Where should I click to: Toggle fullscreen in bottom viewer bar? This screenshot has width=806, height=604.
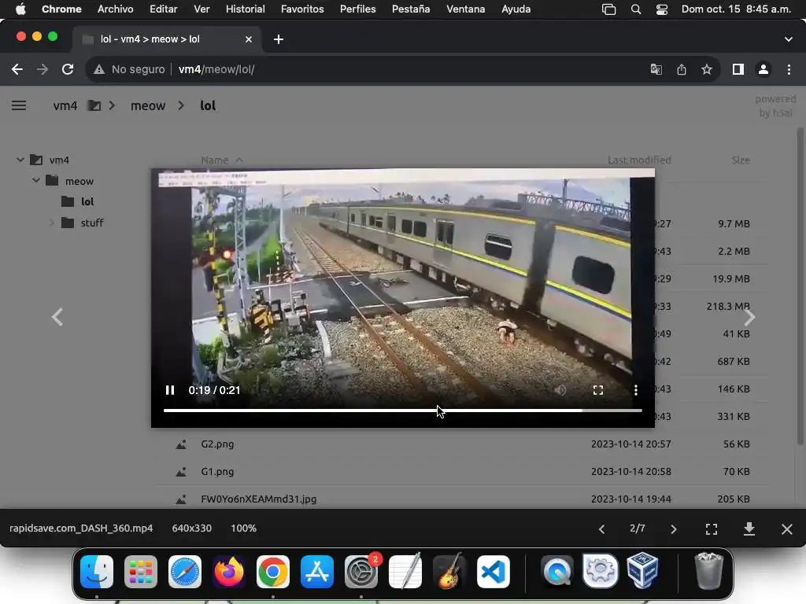pyautogui.click(x=712, y=528)
